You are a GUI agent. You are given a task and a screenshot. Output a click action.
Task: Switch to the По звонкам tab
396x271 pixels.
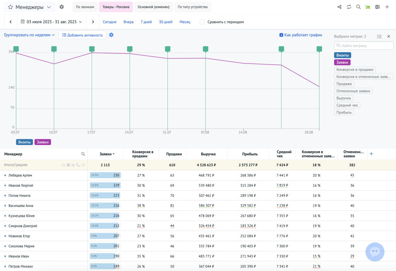click(85, 7)
